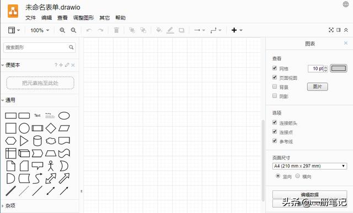This screenshot has height=213, width=353.
Task: Click the globe language icon
Action: click(x=346, y=4)
